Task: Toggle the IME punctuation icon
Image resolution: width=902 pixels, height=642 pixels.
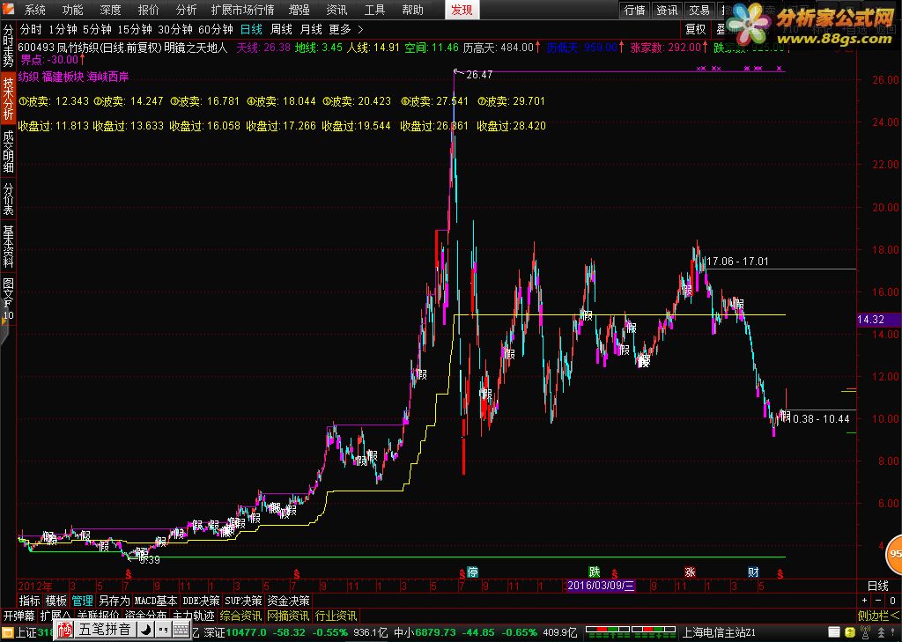Action: 163,630
